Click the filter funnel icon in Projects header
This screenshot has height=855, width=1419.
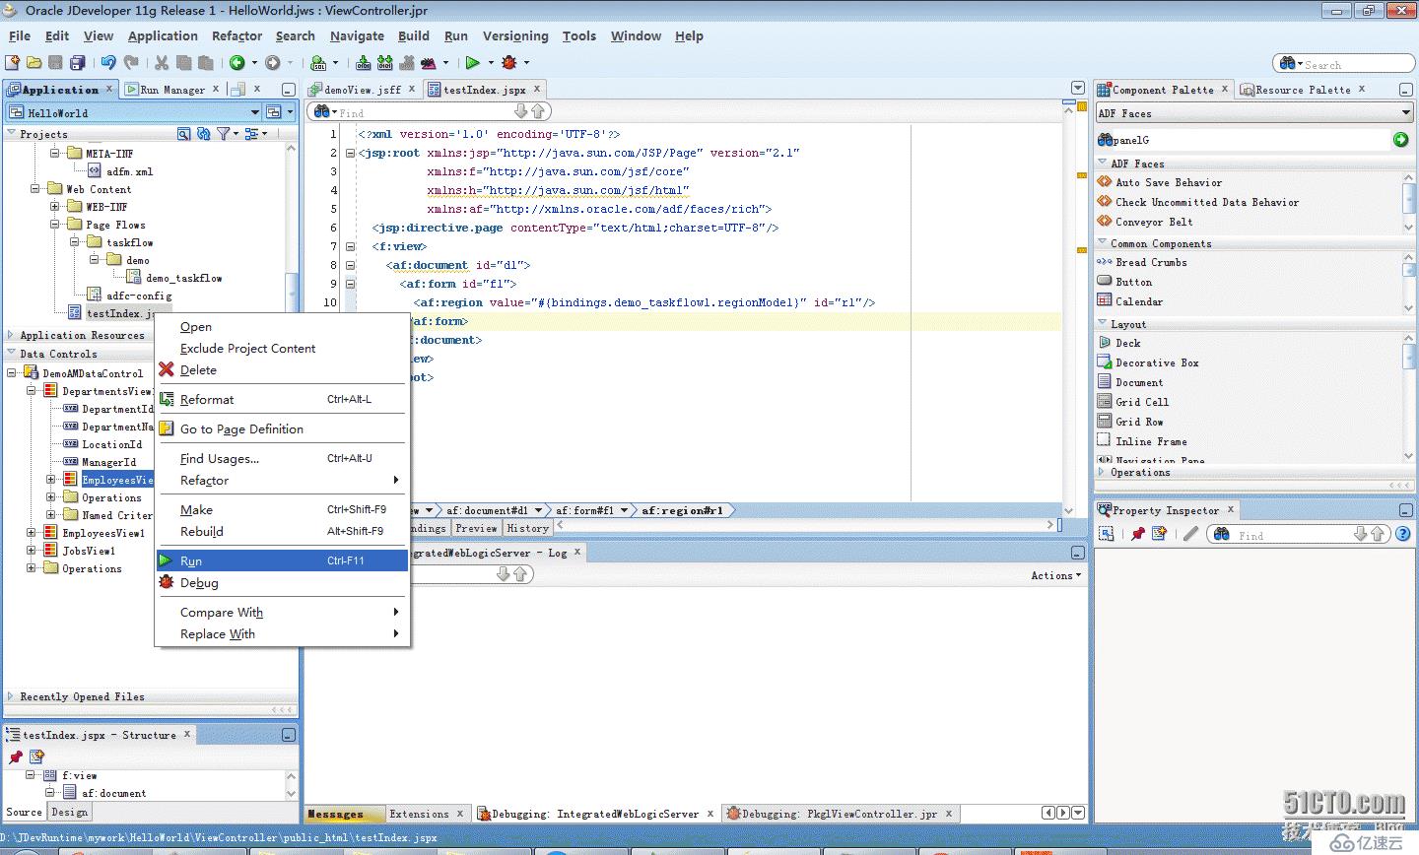[x=224, y=134]
